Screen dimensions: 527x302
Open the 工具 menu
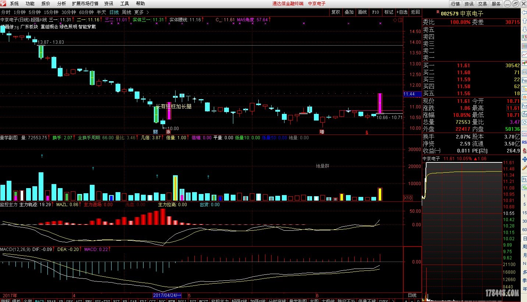[125, 4]
